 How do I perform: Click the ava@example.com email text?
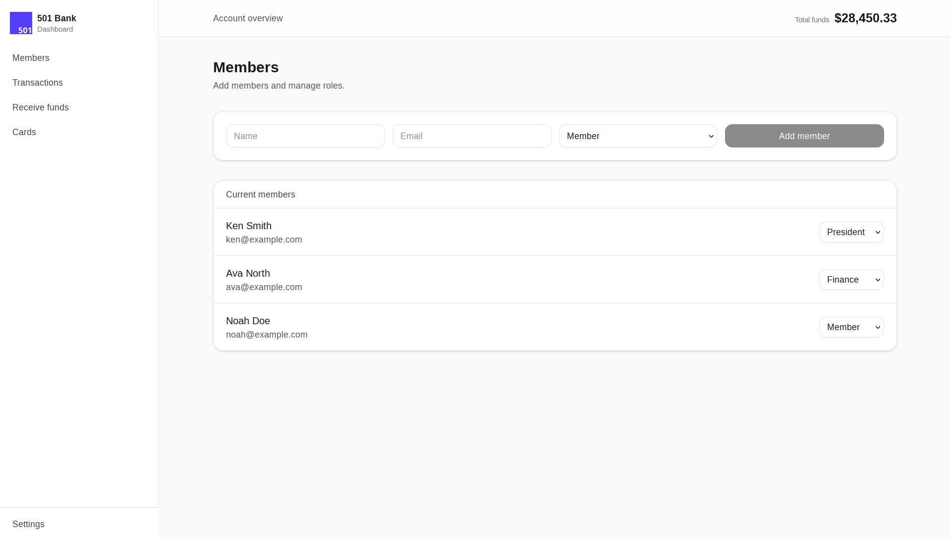(x=264, y=287)
